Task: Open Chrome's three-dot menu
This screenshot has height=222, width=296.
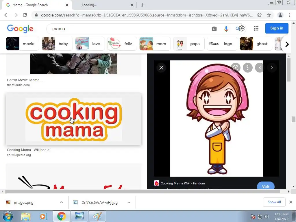Action: click(x=290, y=15)
